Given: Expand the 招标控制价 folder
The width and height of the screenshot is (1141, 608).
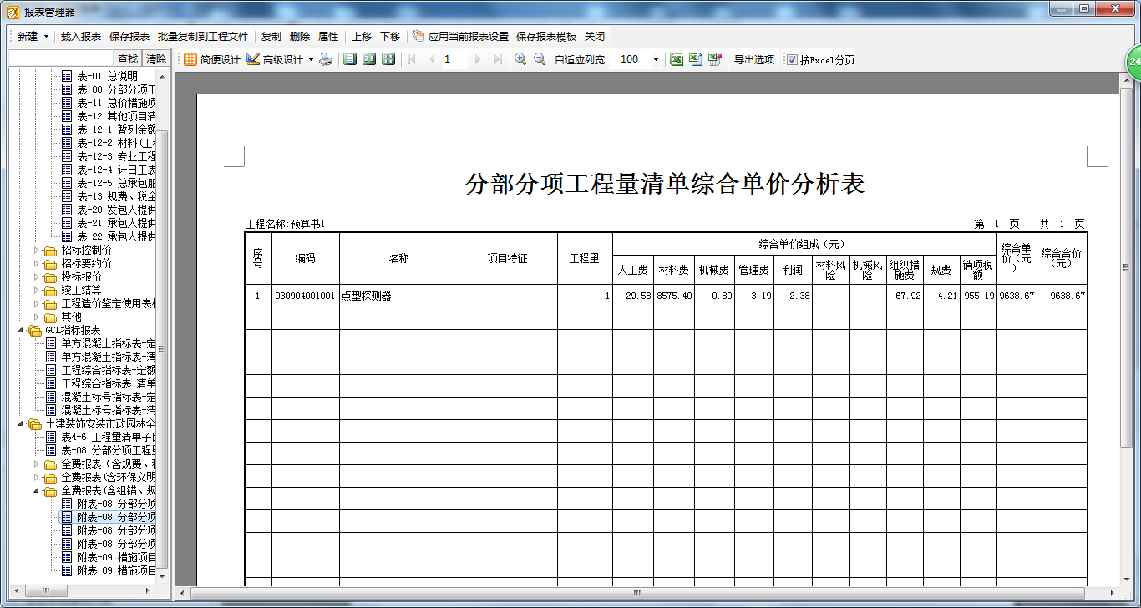Looking at the screenshot, I should click(36, 250).
